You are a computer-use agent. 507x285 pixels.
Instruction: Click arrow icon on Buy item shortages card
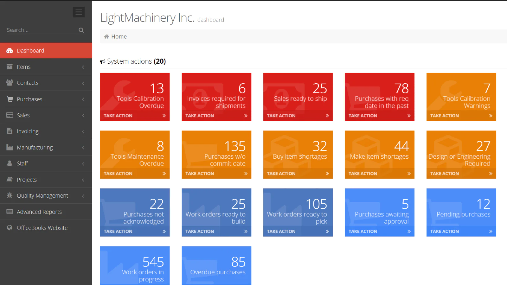(327, 174)
